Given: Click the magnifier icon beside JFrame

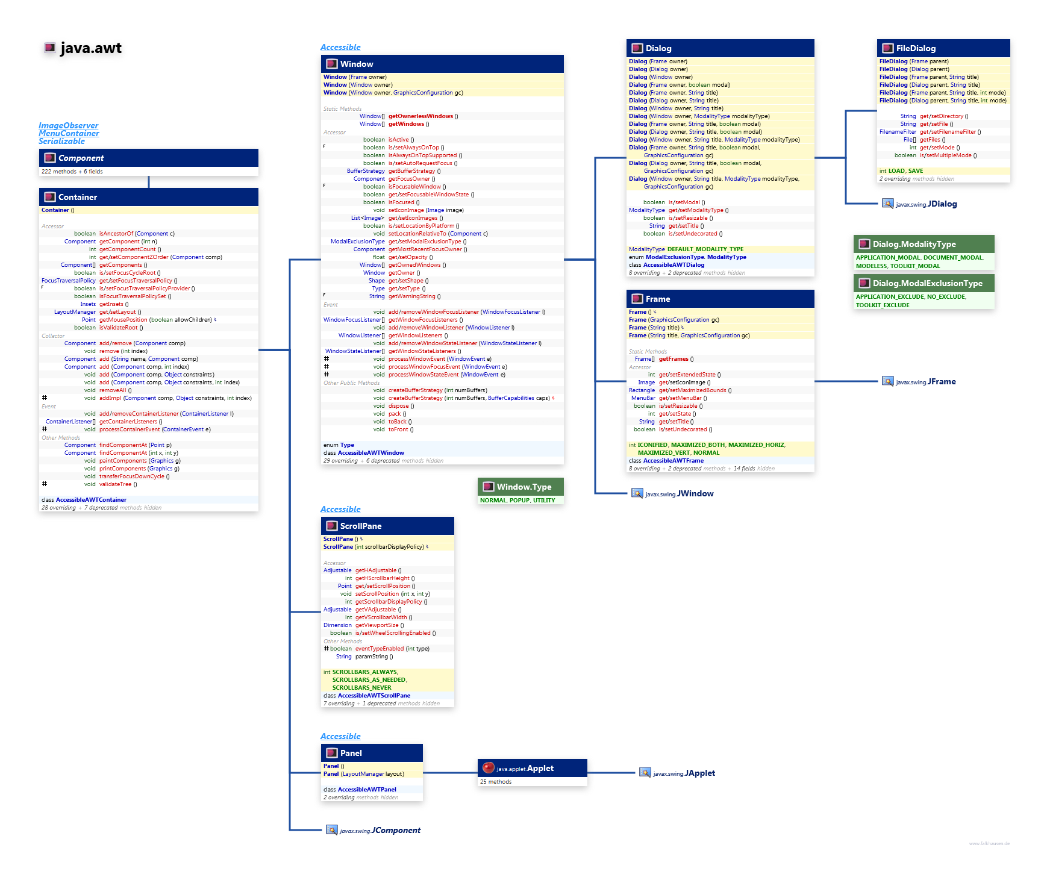Looking at the screenshot, I should tap(887, 381).
